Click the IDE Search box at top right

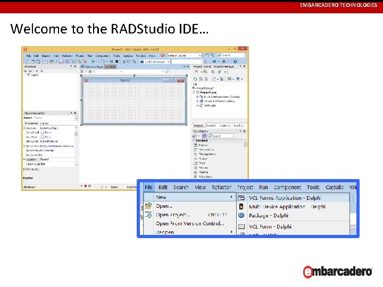[x=231, y=55]
